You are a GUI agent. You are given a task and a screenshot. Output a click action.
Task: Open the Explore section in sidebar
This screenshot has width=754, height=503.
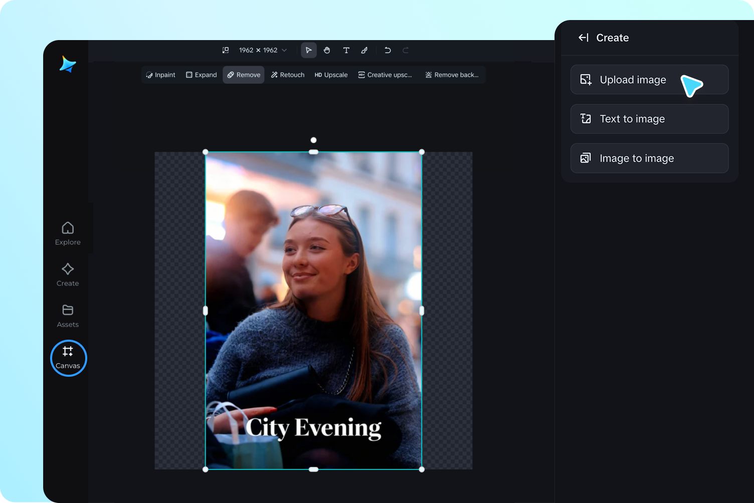tap(68, 233)
